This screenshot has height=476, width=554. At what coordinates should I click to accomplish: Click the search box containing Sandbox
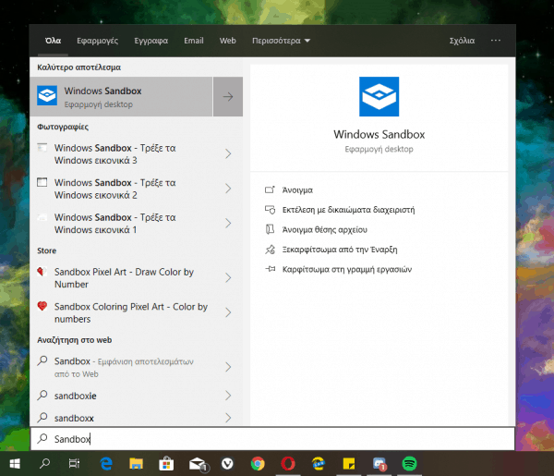coord(272,439)
